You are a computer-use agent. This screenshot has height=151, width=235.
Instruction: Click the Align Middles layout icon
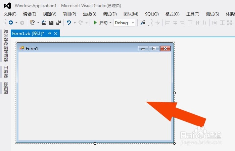click(x=197, y=23)
